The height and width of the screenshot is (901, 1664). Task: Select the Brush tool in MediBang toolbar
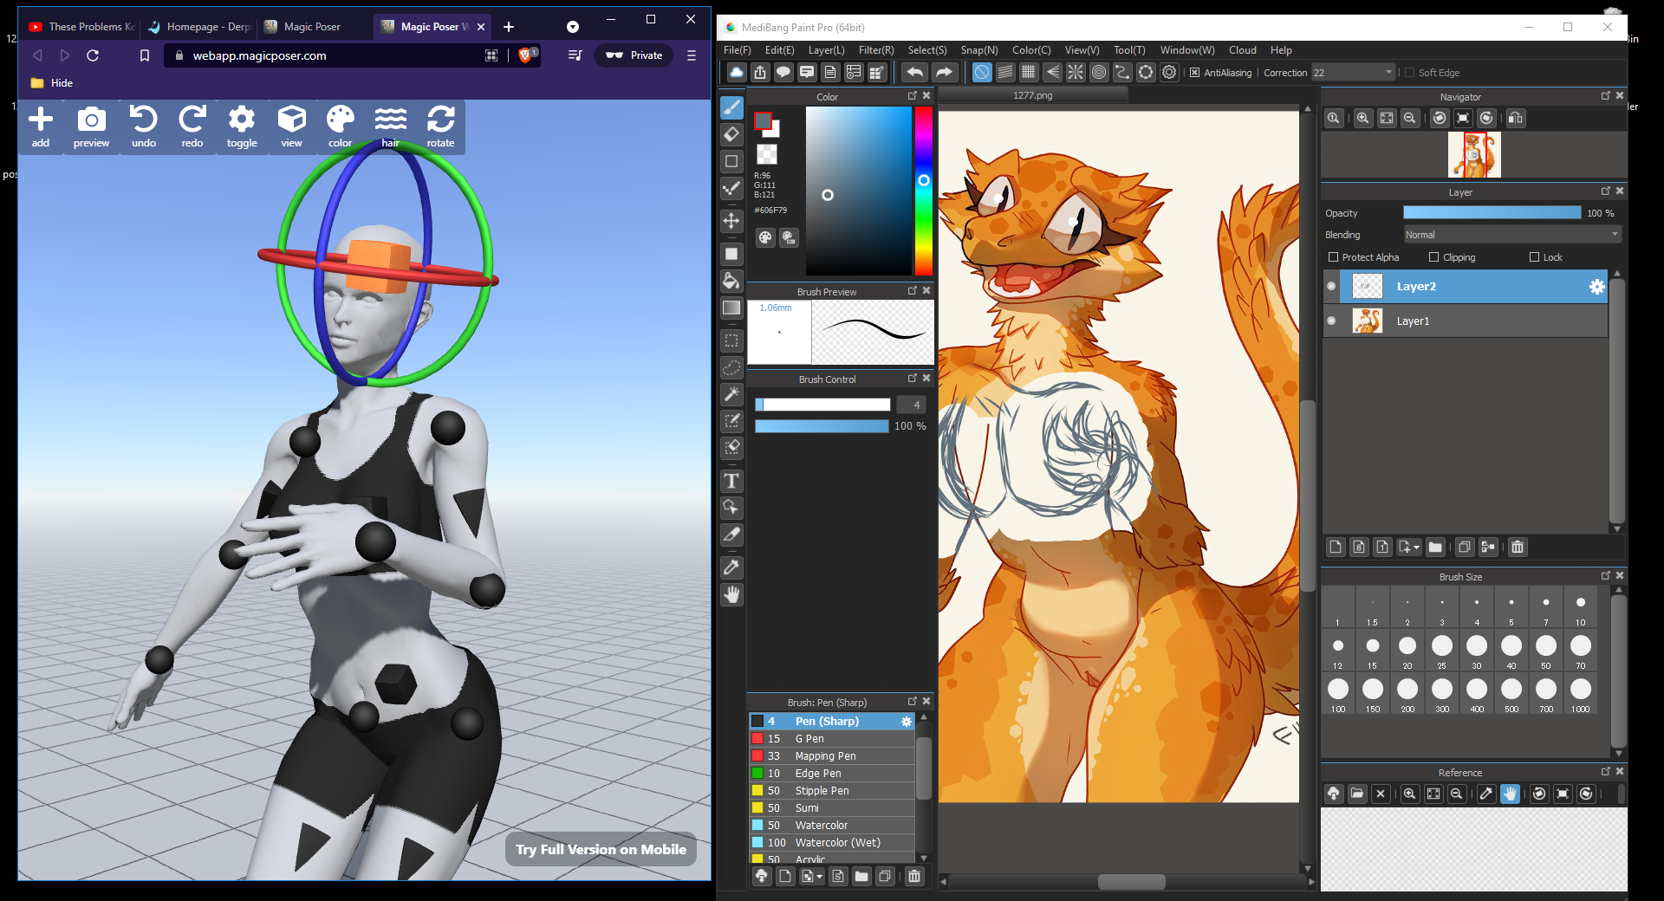pyautogui.click(x=732, y=107)
